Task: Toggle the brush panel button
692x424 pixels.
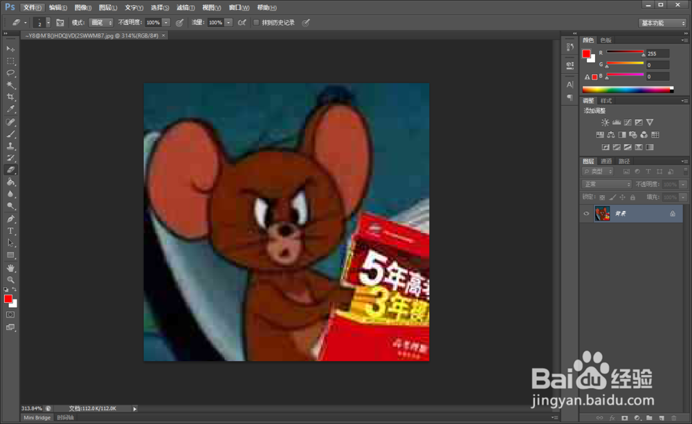Action: (60, 23)
